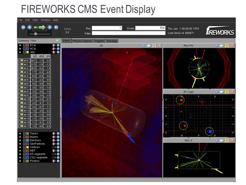The image size is (246, 185).
Task: Open CSC-segments info button
Action: [58, 158]
